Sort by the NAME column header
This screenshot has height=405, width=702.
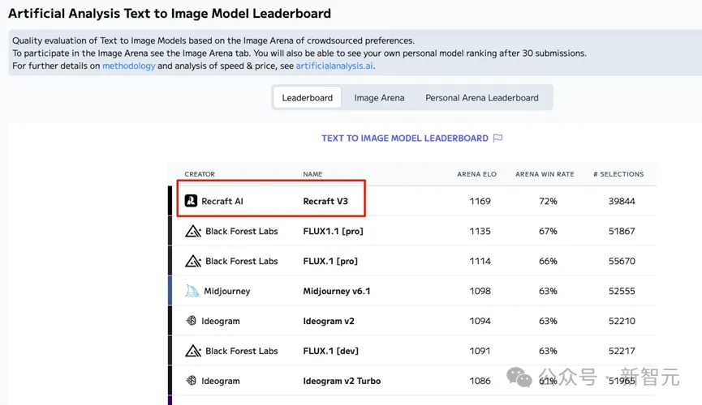click(312, 174)
